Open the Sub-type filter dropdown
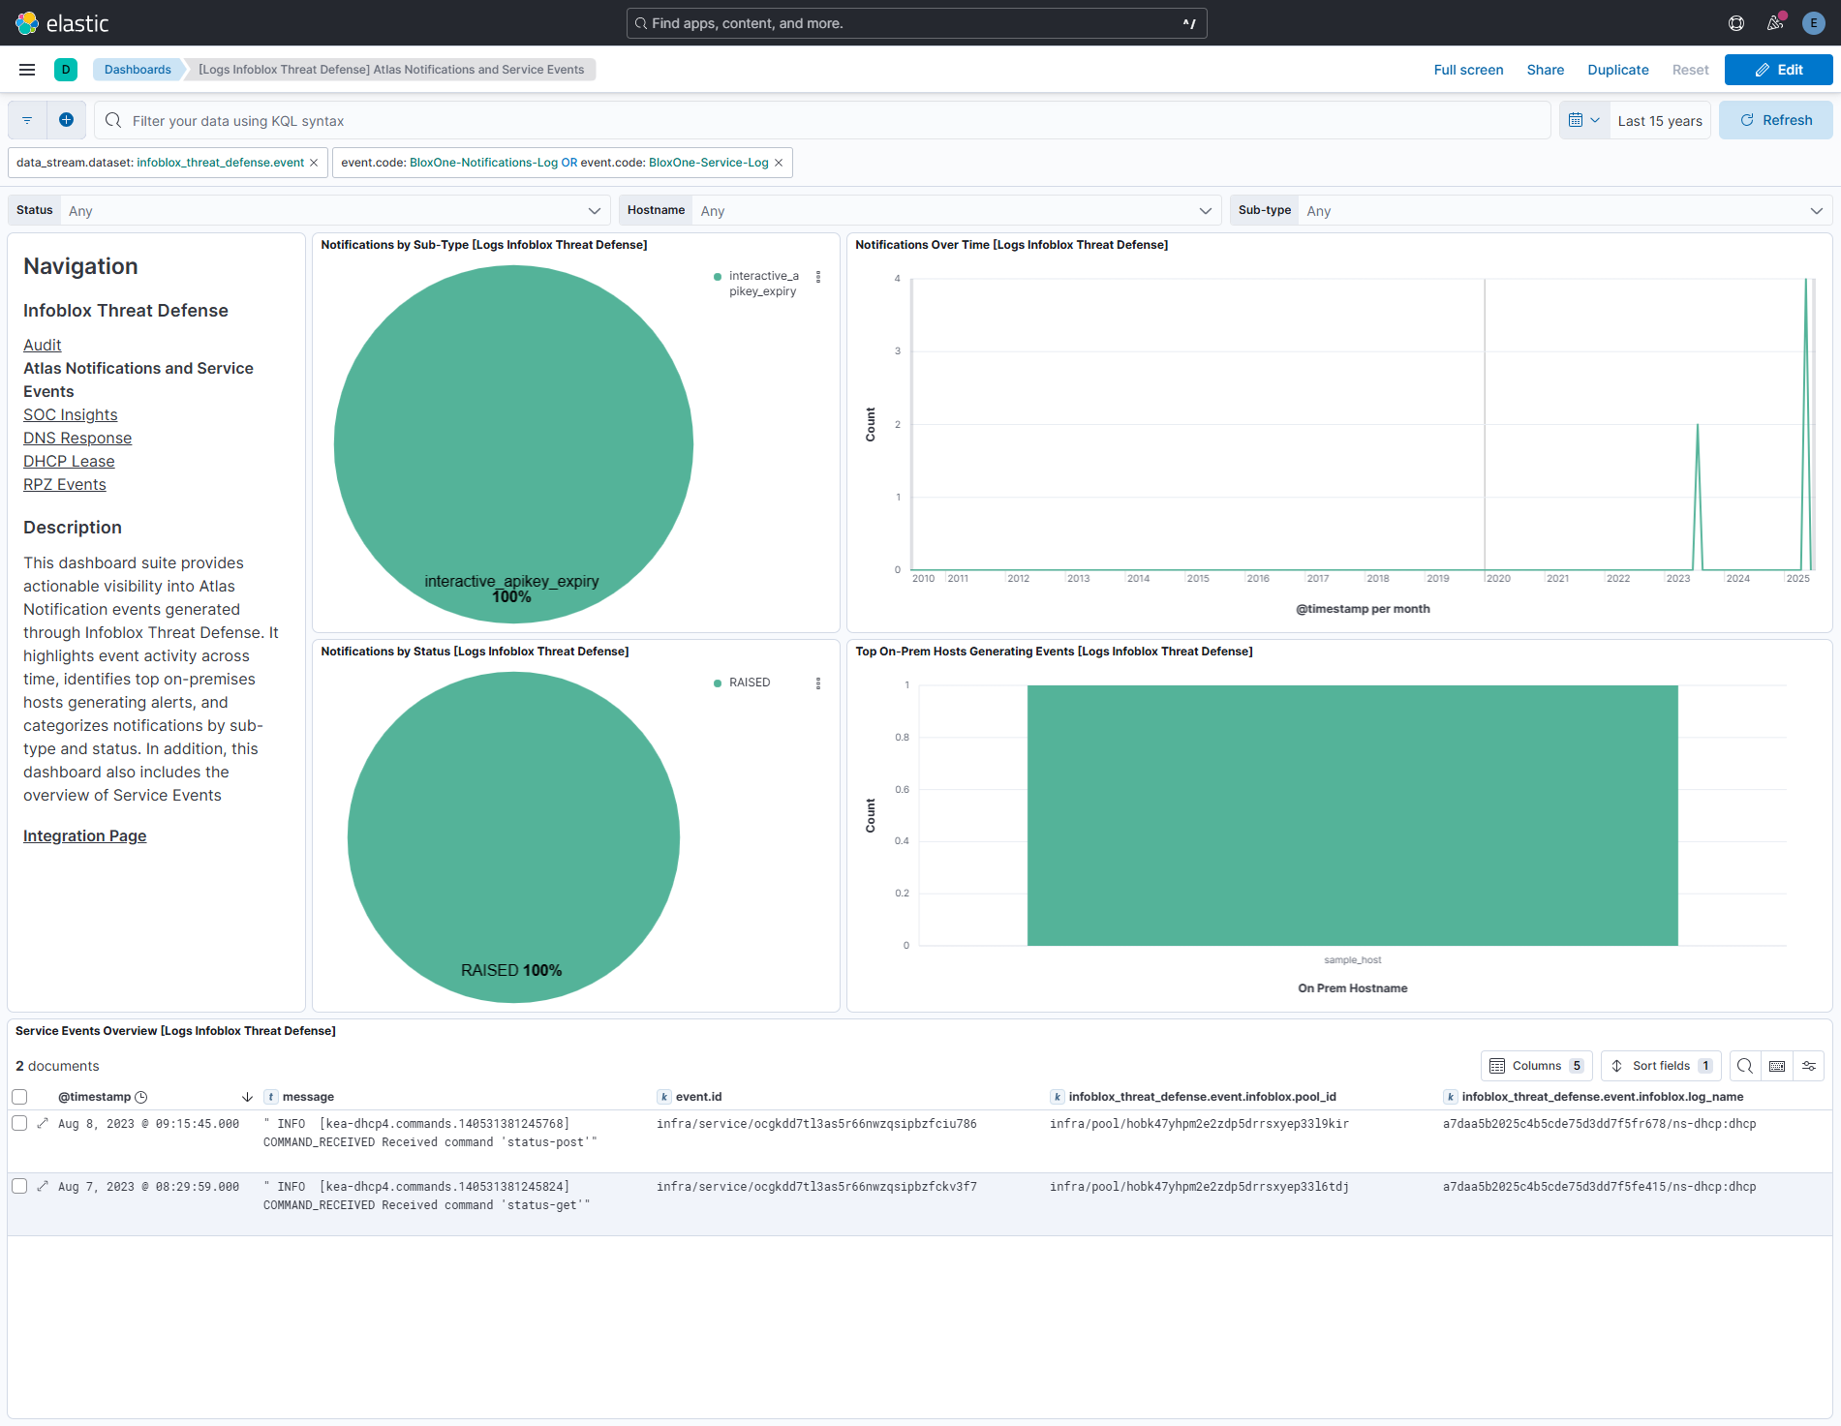Image resolution: width=1841 pixels, height=1426 pixels. (x=1565, y=210)
